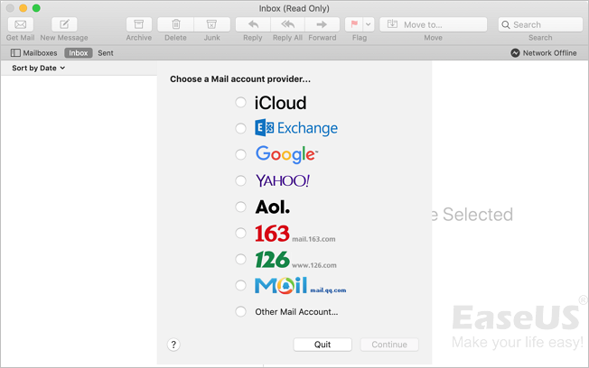Show the Mailboxes sidebar
This screenshot has height=368, width=589.
click(x=34, y=53)
